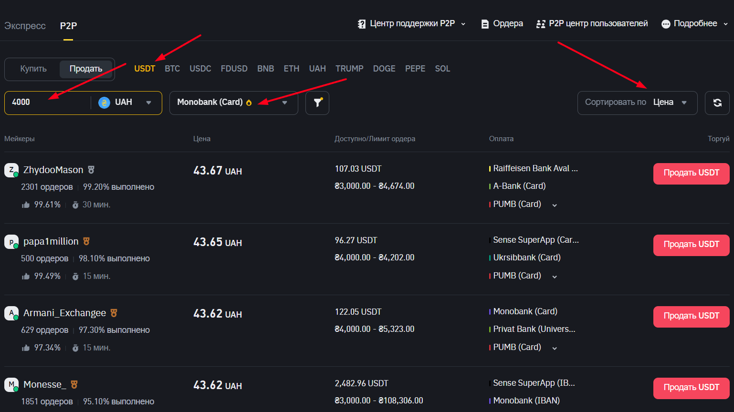Switch to the Экспресс tab
Image resolution: width=734 pixels, height=412 pixels.
(x=25, y=26)
